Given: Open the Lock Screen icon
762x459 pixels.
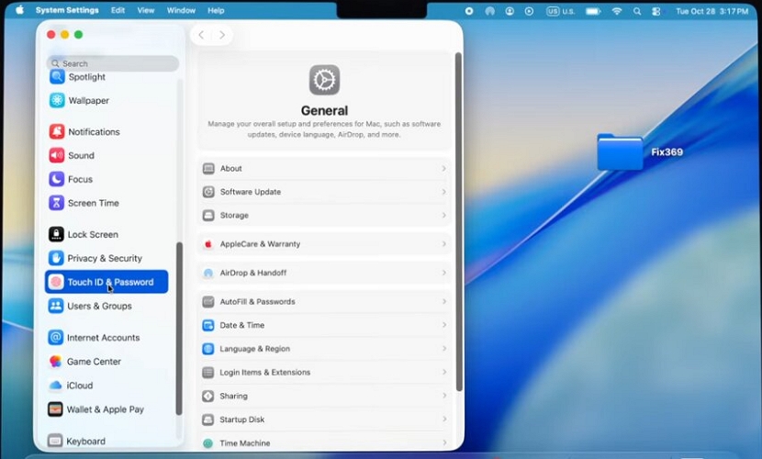Looking at the screenshot, I should pos(56,235).
